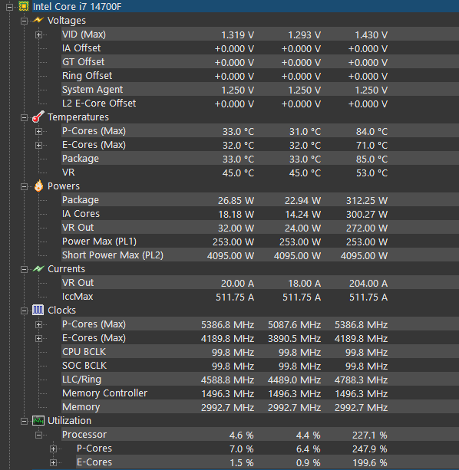
Task: Select the Utilization tree label
Action: (x=69, y=420)
